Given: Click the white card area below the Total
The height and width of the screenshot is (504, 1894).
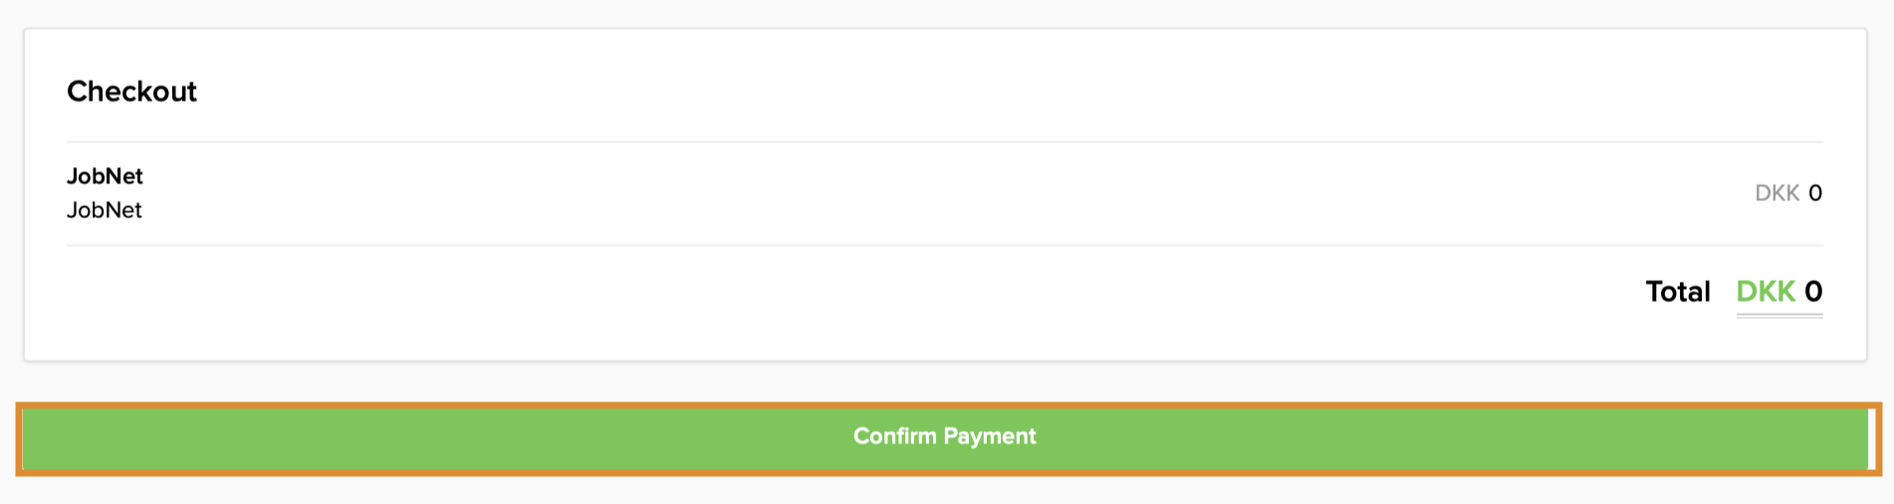Looking at the screenshot, I should (944, 341).
